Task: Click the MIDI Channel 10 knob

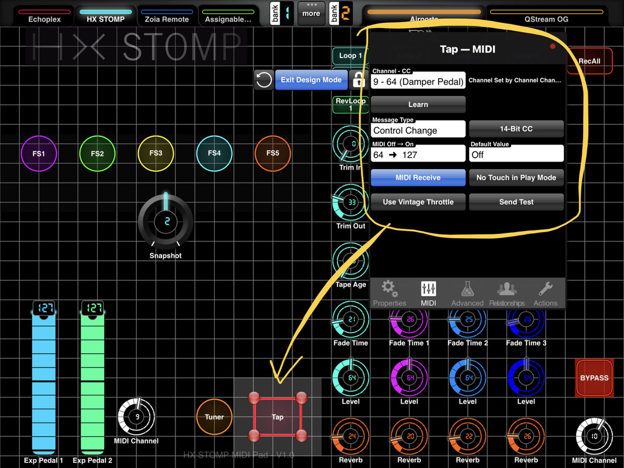Action: 594,436
